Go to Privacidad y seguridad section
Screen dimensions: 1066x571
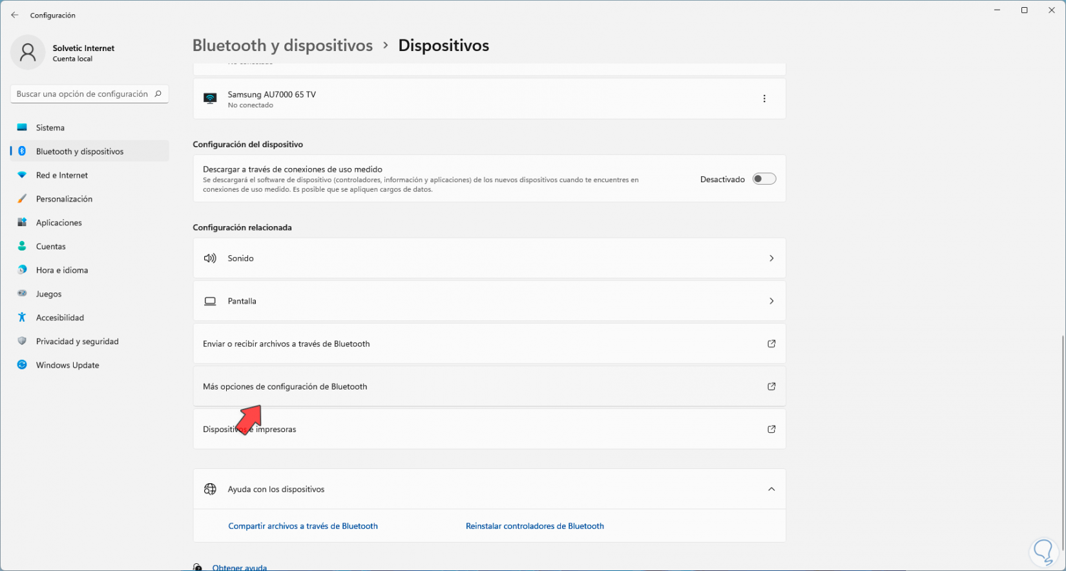click(77, 342)
